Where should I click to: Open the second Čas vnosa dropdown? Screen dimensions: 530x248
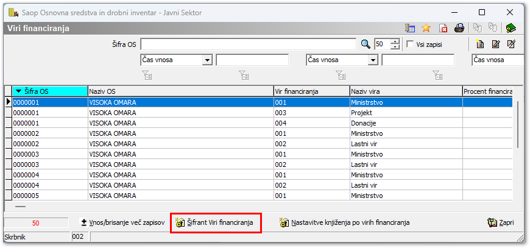point(373,60)
